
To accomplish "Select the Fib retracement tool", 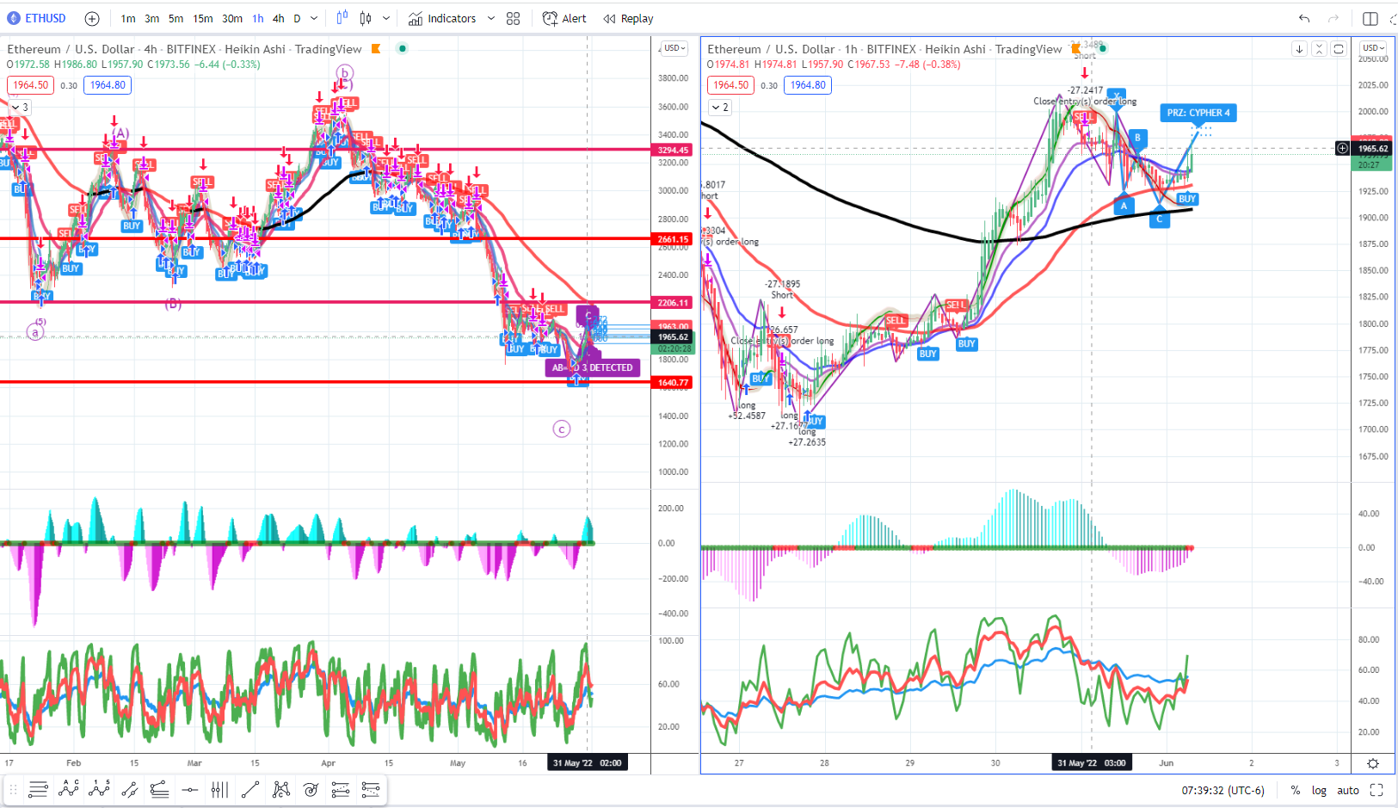I will point(341,789).
